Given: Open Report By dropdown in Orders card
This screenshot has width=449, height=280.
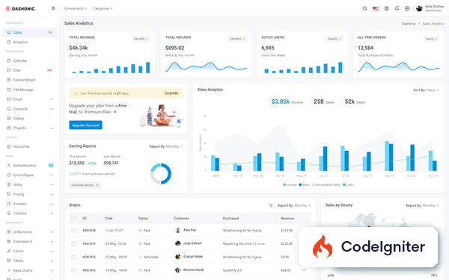Looking at the screenshot, I should tap(294, 205).
